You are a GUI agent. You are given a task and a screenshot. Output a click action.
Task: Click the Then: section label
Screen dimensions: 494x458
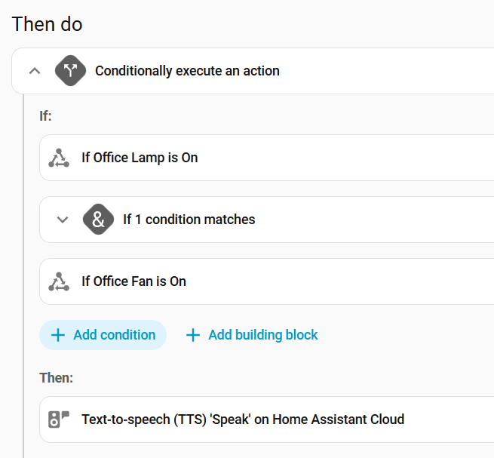pyautogui.click(x=56, y=377)
